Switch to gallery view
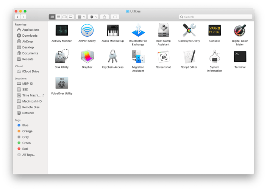Screen dimensions: 267x191 click(x=71, y=17)
